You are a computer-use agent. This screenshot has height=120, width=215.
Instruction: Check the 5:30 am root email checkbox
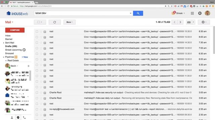pyautogui.click(x=37, y=65)
